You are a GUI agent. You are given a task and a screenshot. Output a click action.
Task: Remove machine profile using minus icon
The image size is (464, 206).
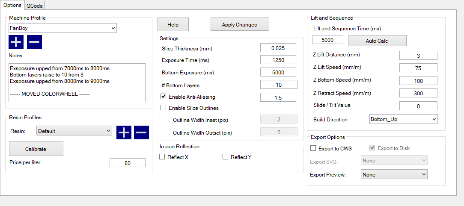34,42
